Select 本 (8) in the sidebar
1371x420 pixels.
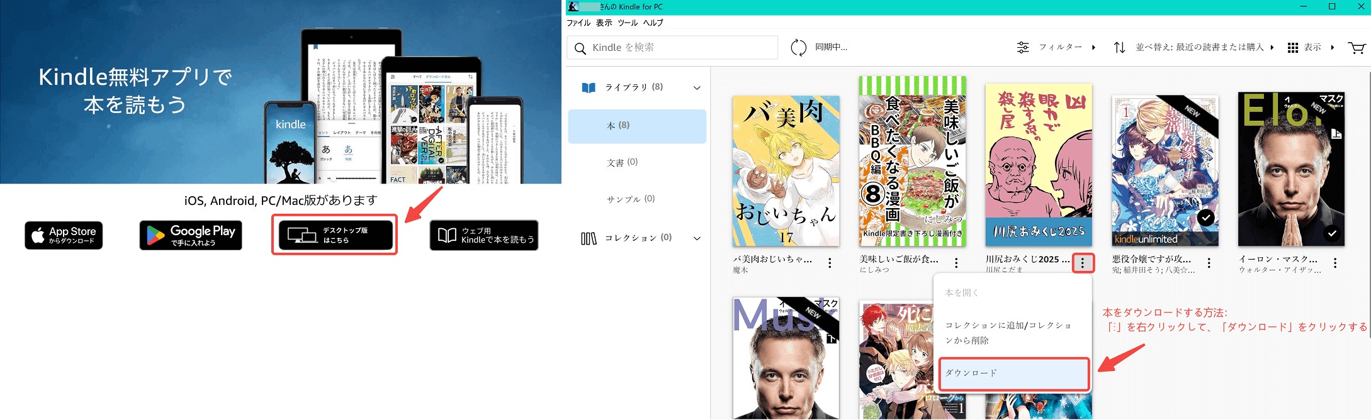637,126
